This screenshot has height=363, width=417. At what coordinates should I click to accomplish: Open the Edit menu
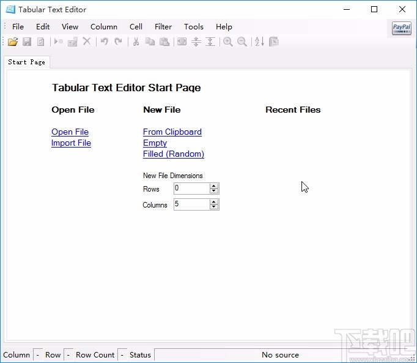[43, 27]
